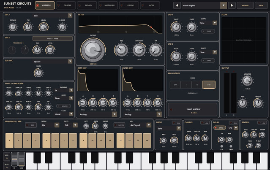270x170 pixels.
Task: Click the filter Res knob
Action: (x=121, y=50)
